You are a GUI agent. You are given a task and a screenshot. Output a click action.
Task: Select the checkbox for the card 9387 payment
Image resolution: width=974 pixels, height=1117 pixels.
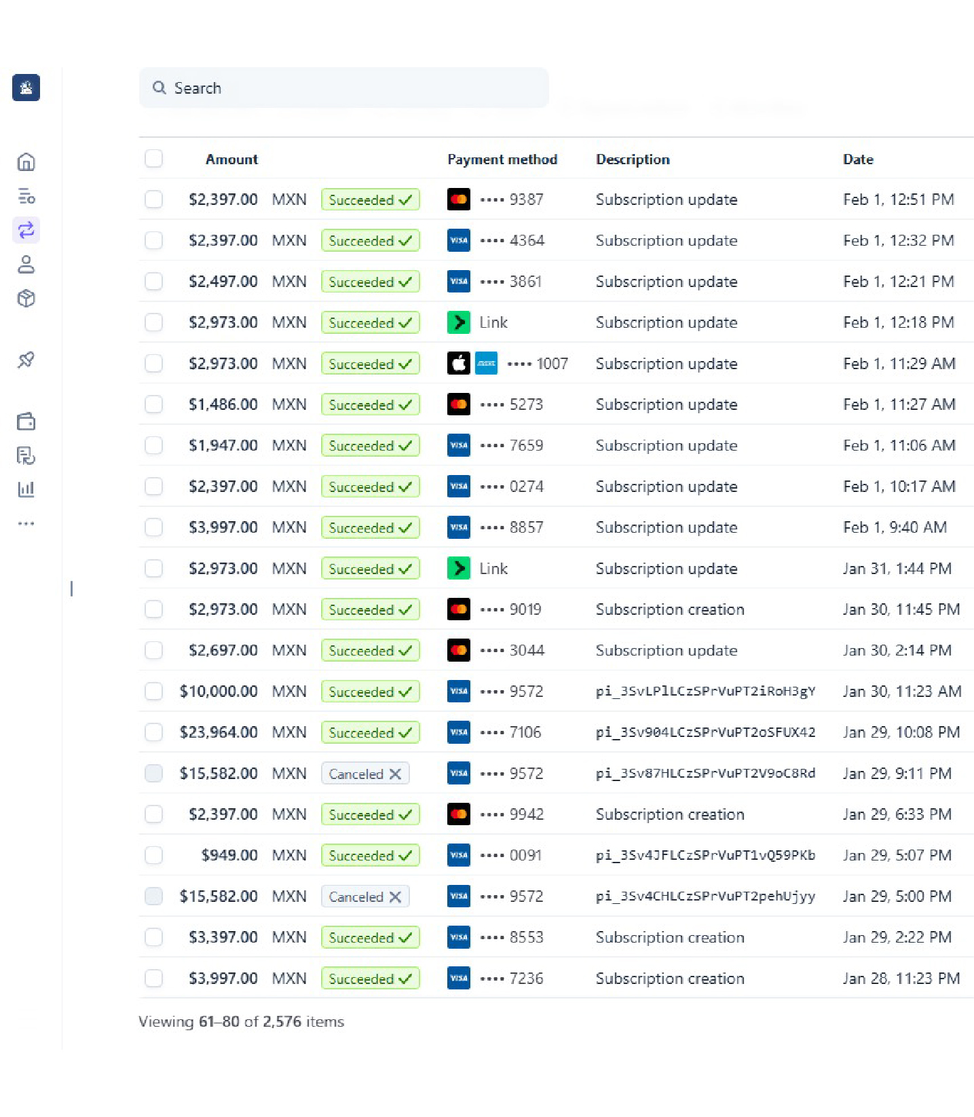[x=154, y=200]
